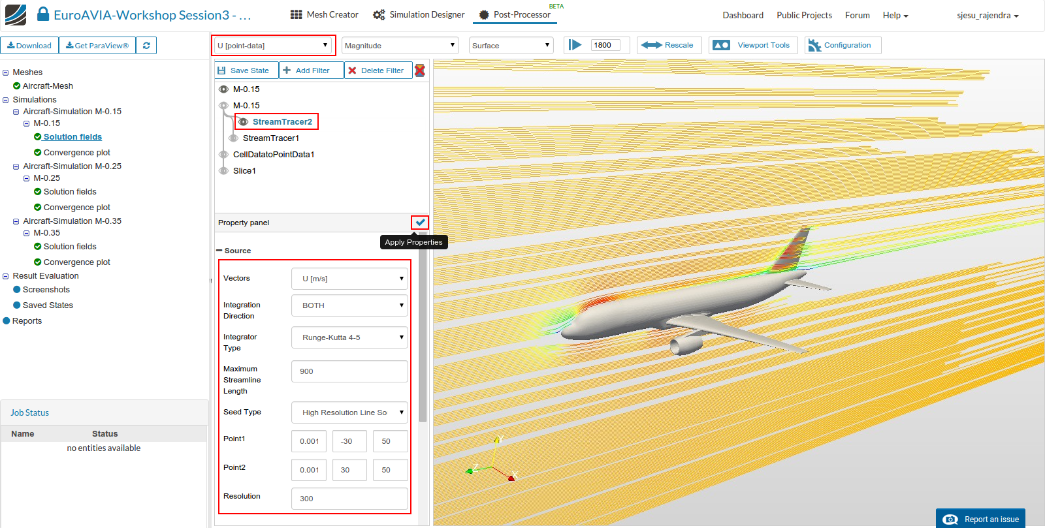This screenshot has height=528, width=1045.
Task: Click the Job Status header
Action: (x=104, y=412)
